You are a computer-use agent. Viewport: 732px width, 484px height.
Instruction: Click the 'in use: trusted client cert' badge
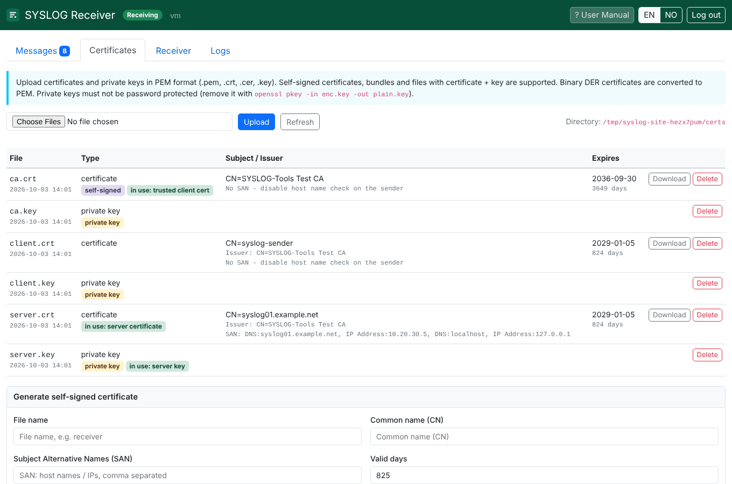170,190
